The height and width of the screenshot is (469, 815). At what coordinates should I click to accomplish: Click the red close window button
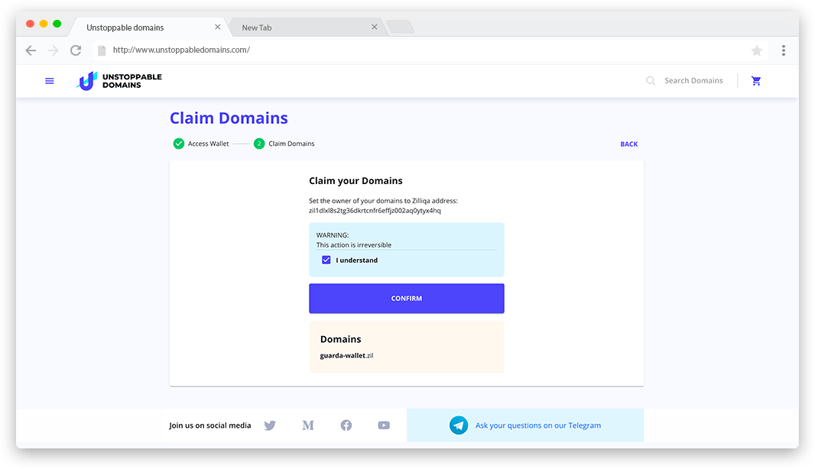point(30,24)
